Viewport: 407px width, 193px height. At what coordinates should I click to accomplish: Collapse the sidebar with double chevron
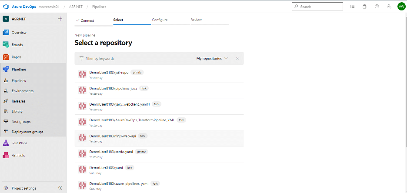tap(60, 188)
